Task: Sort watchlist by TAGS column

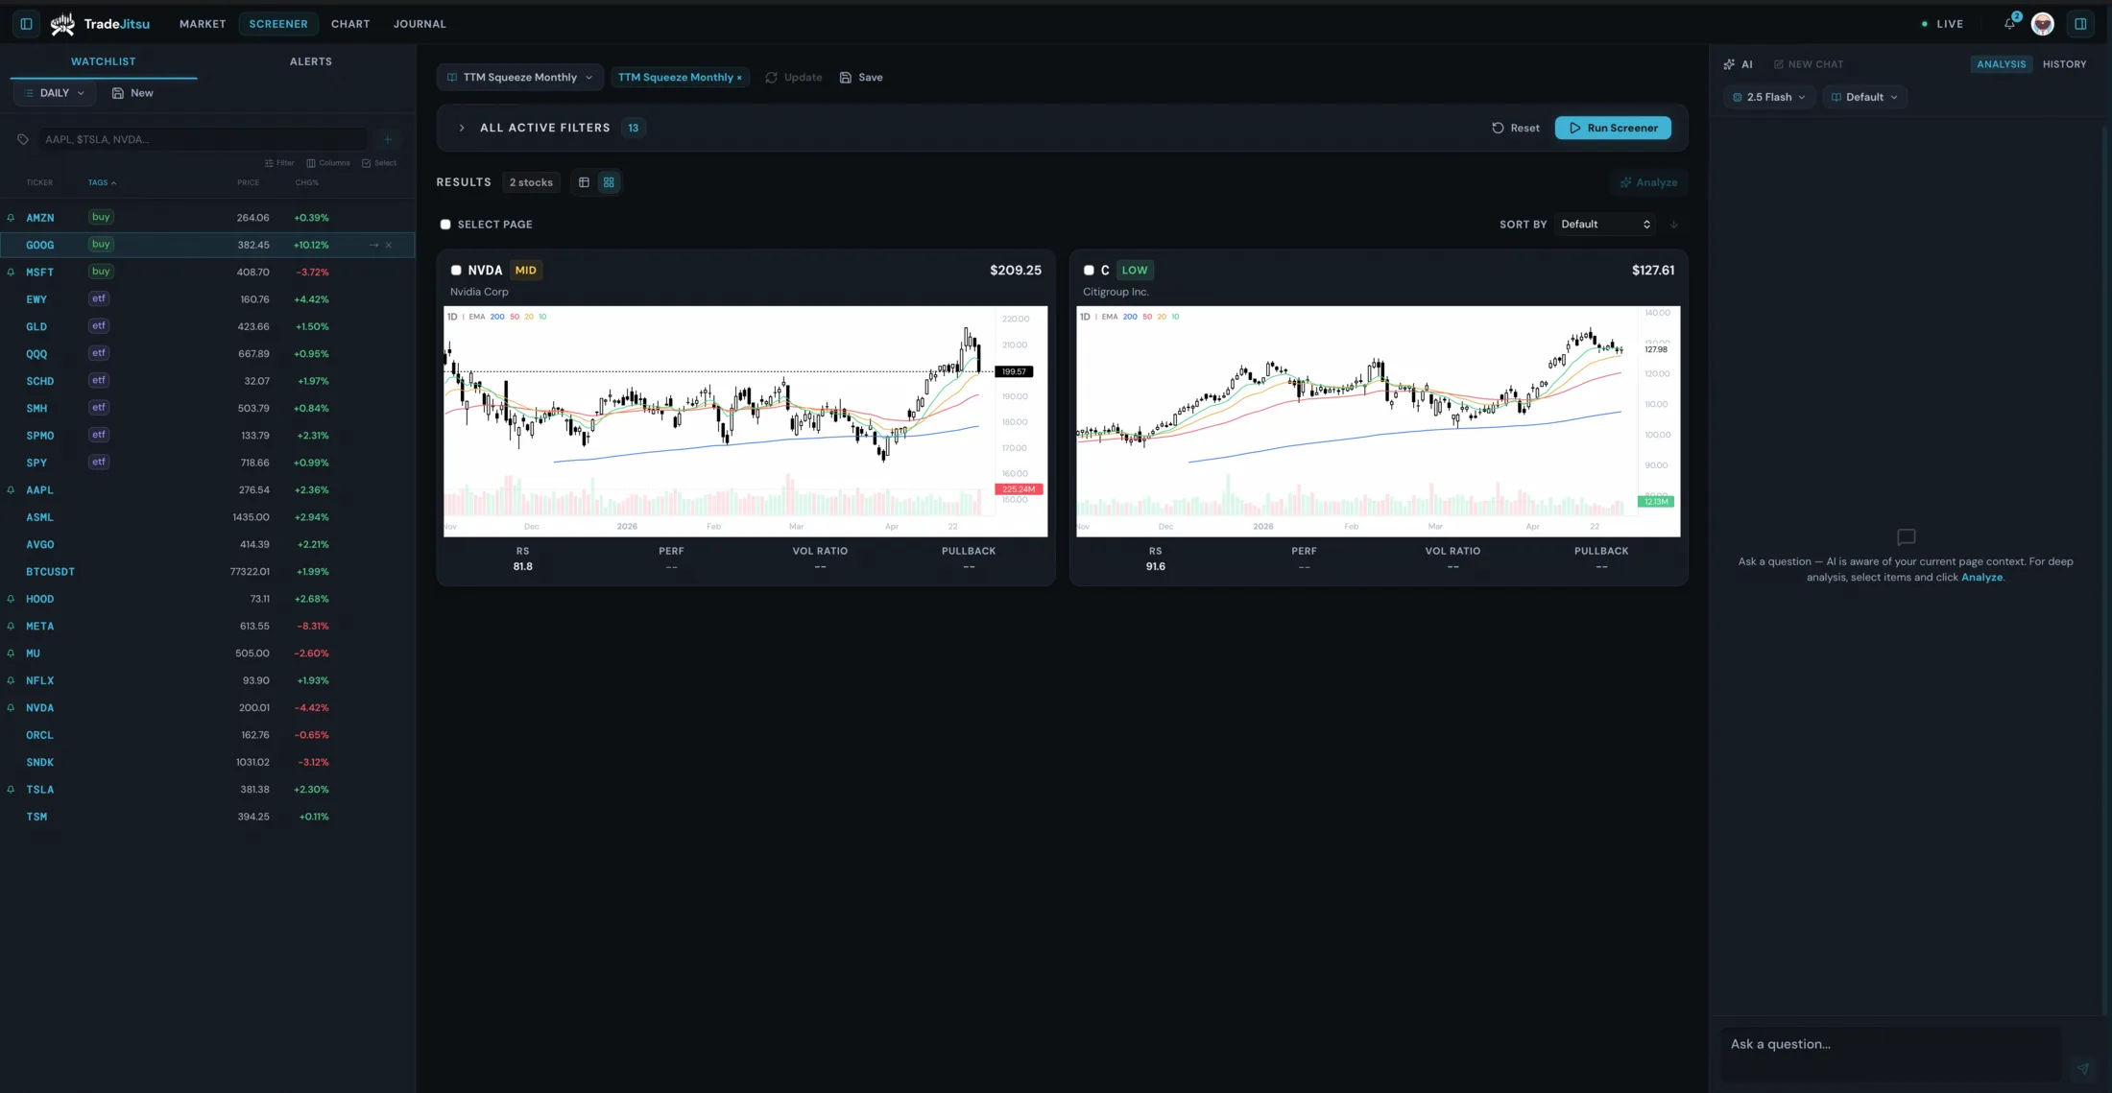Action: (102, 182)
